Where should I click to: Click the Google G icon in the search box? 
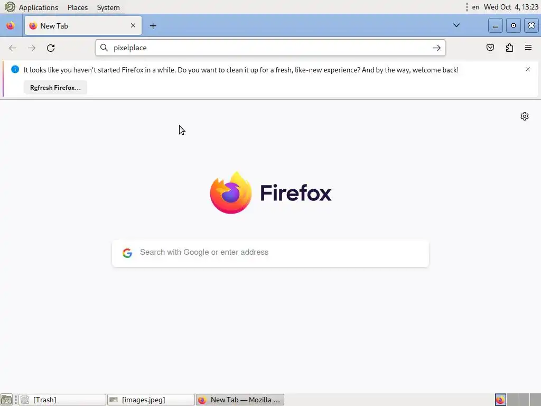pos(127,253)
